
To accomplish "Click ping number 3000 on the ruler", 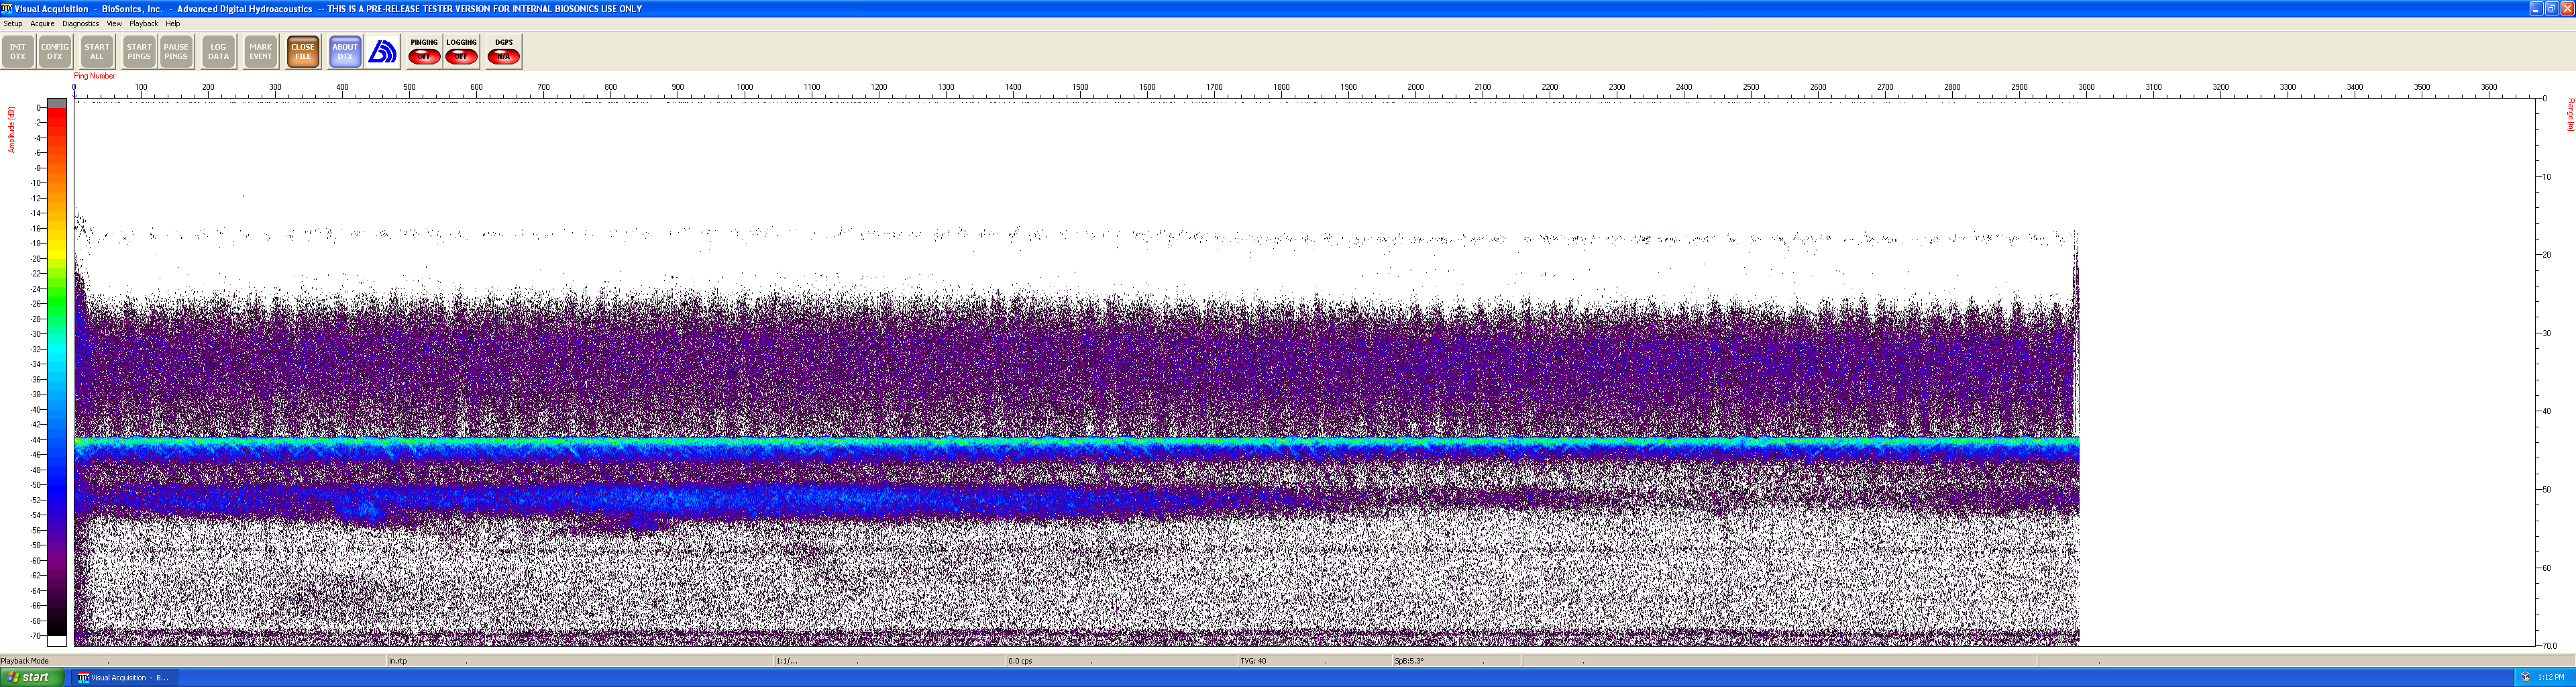I will click(x=2086, y=87).
